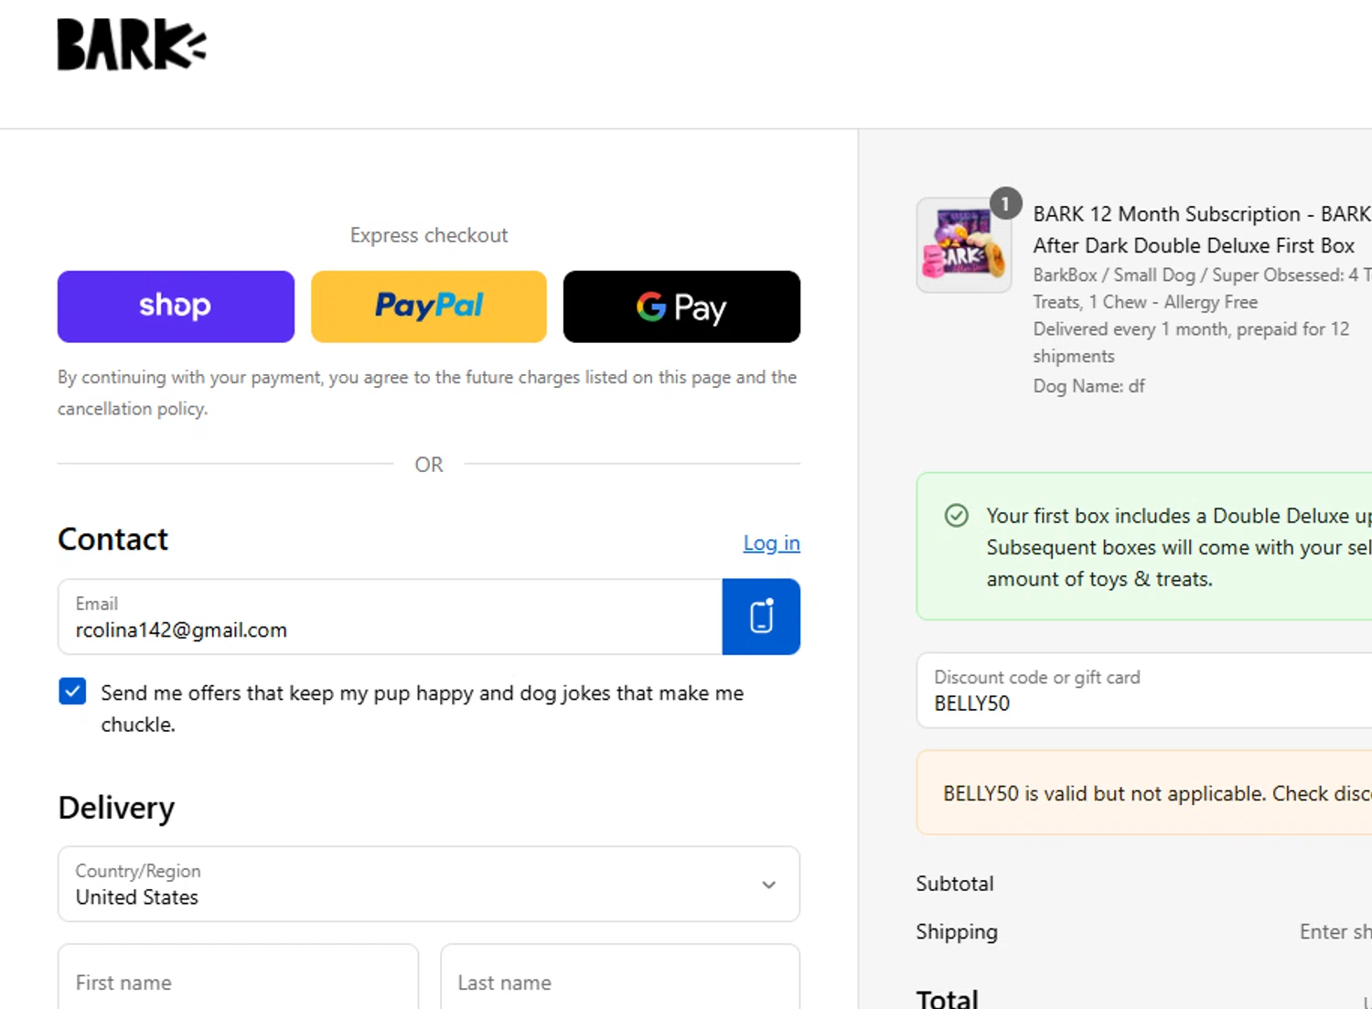Click the Express checkout heading
This screenshot has height=1009, width=1372.
click(x=429, y=235)
